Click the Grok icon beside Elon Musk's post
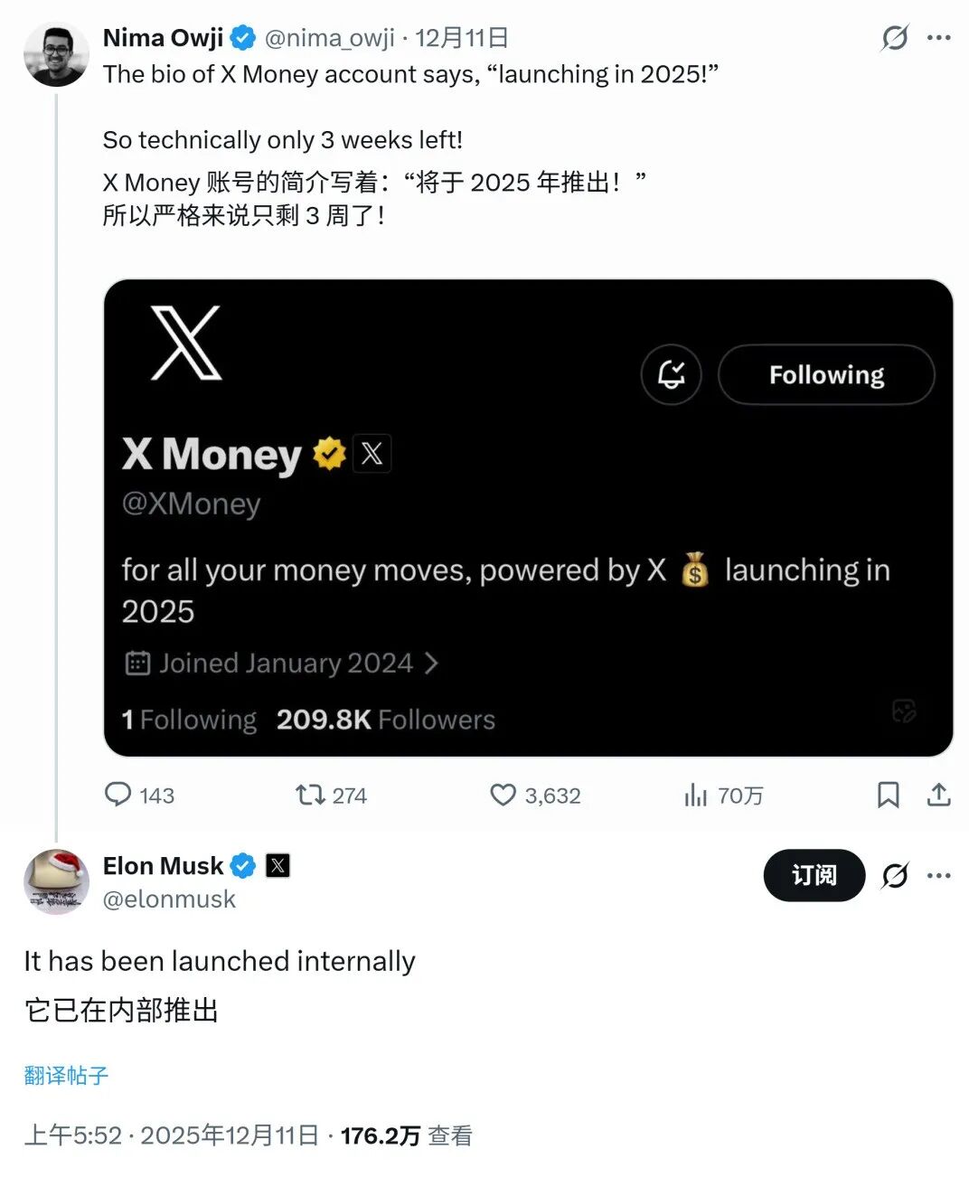 point(895,875)
